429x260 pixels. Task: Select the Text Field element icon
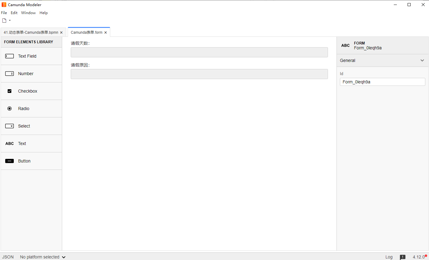(x=9, y=56)
